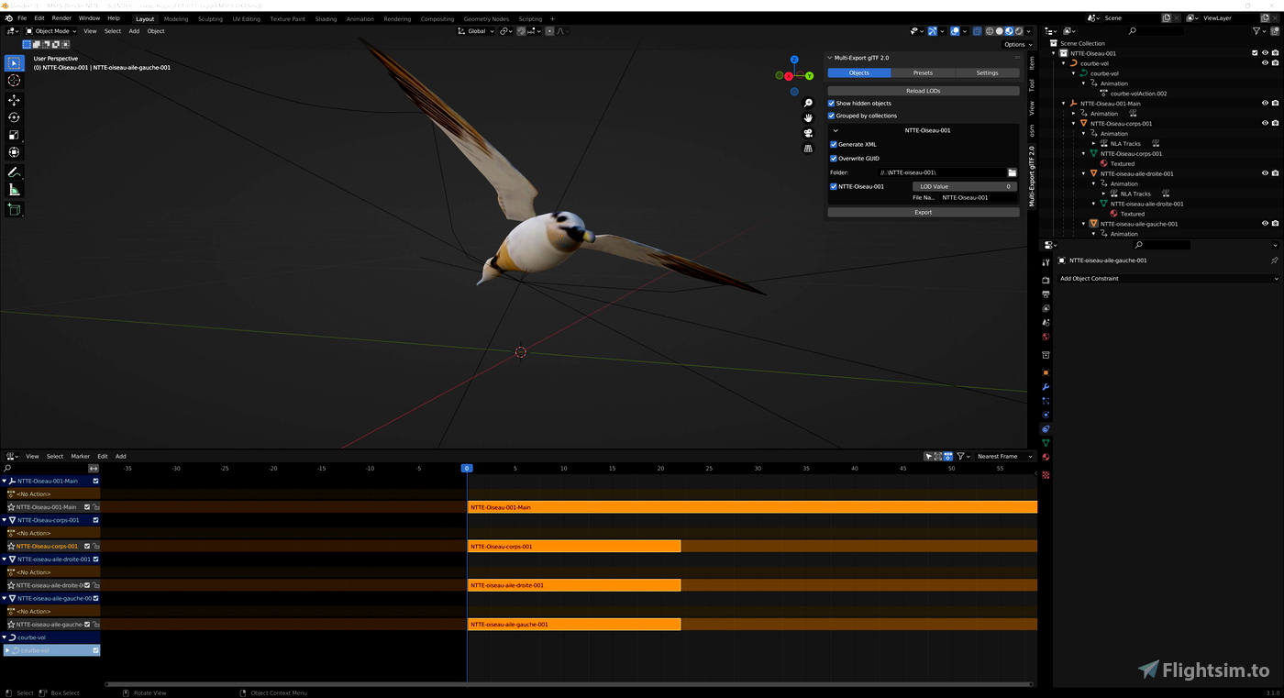Switch to rendered viewport shading
1284x698 pixels.
click(x=1018, y=31)
